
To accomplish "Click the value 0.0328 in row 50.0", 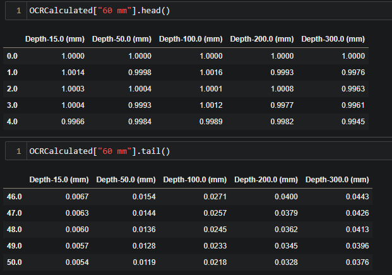I will click(x=286, y=262).
